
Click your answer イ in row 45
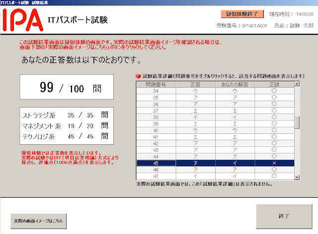pos(235,163)
